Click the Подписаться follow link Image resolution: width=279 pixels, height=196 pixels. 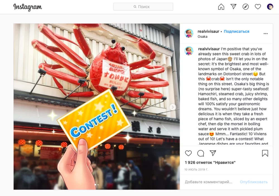click(x=237, y=32)
